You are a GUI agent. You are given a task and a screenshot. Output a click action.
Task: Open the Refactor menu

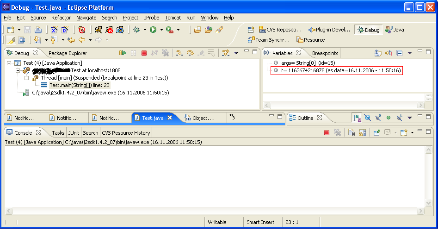click(61, 18)
